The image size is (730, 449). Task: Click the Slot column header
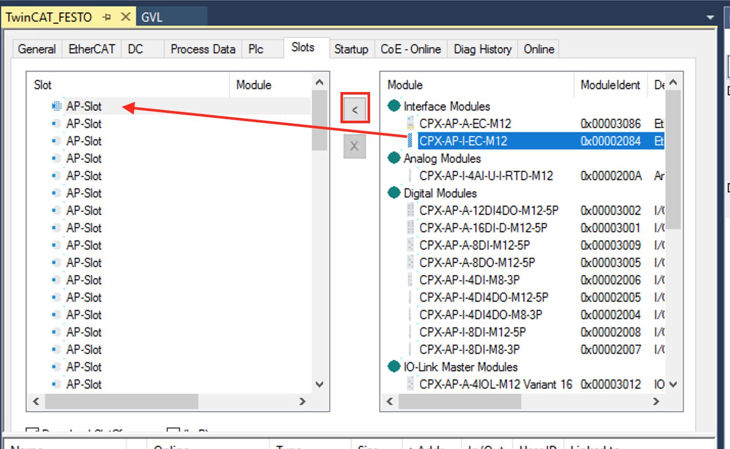coord(128,85)
